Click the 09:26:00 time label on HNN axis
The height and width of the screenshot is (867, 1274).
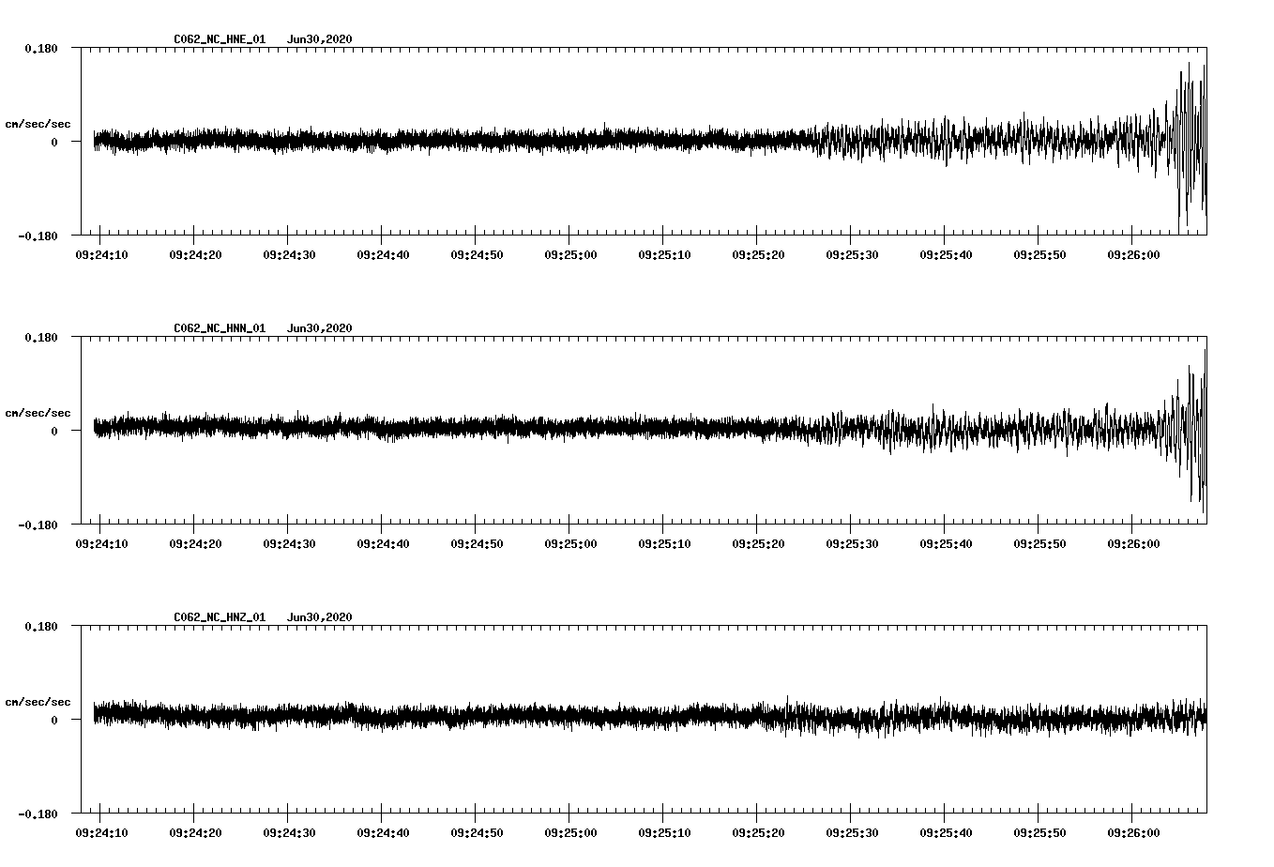[1133, 544]
